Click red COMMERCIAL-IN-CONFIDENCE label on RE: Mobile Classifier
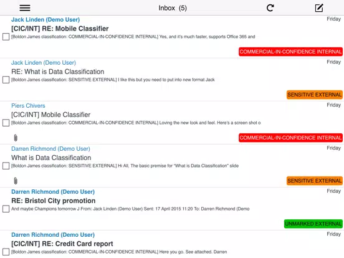344x258 pixels. click(290, 52)
